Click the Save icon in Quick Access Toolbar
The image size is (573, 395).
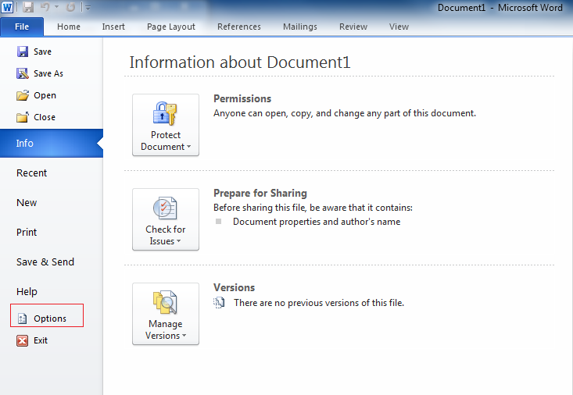pyautogui.click(x=28, y=7)
